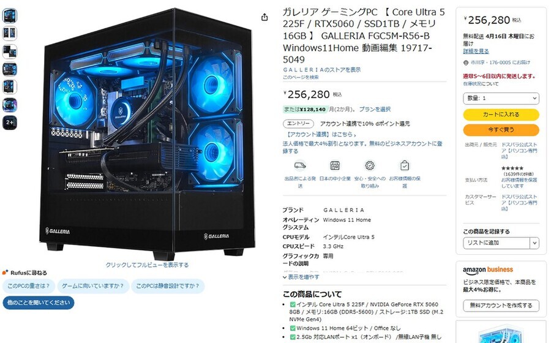This screenshot has height=343, width=551.
Task: Expand the add-to-list dropdown arrow
Action: [x=534, y=243]
